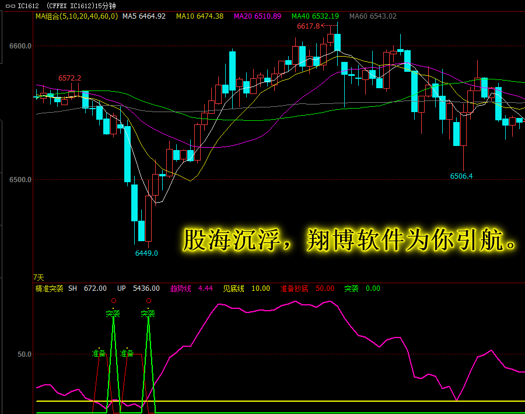
Task: Click the 6506.4 low price label
Action: [461, 176]
